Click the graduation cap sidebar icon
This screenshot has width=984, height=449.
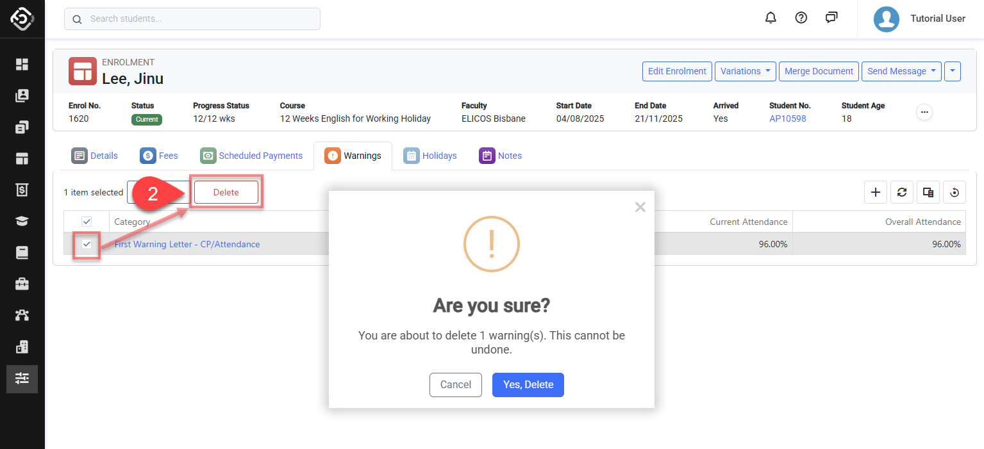(x=22, y=221)
